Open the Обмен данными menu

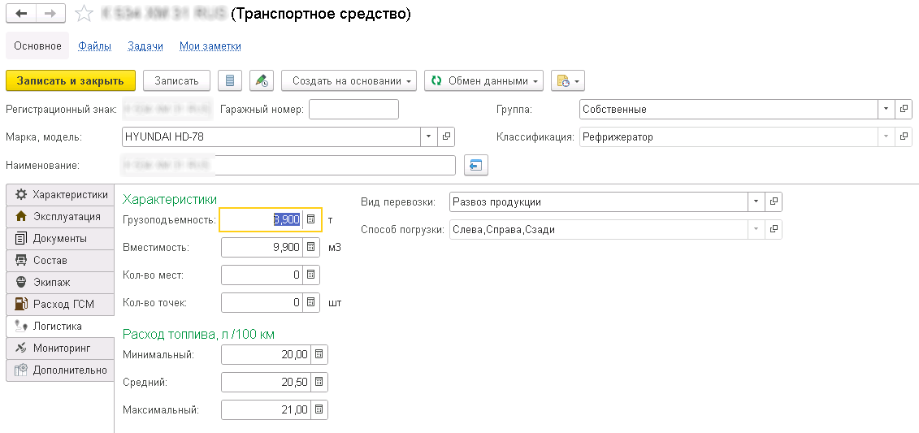(x=483, y=81)
